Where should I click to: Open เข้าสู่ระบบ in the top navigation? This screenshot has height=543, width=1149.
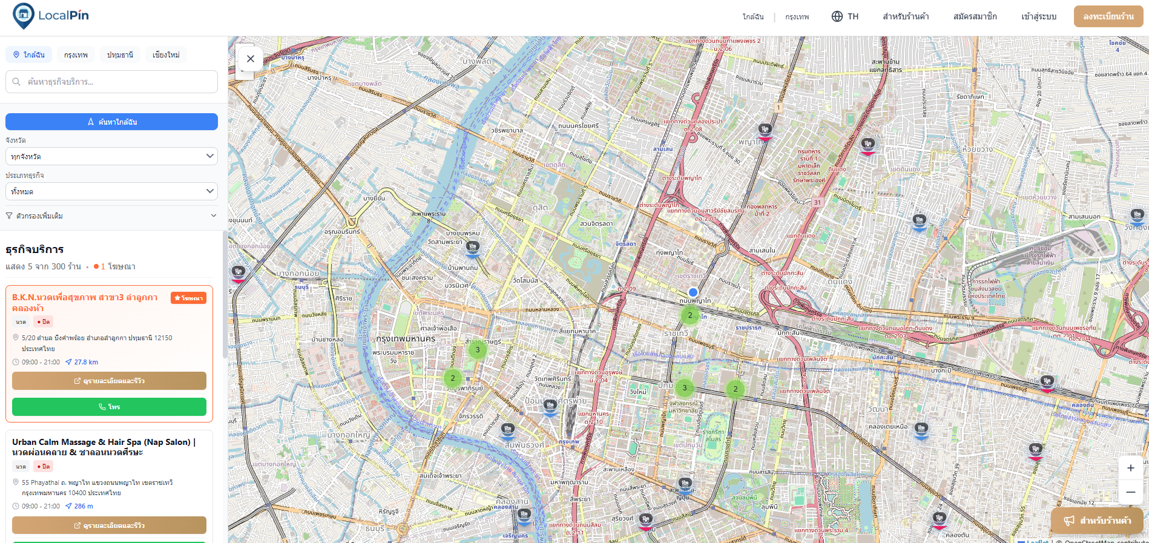1039,16
